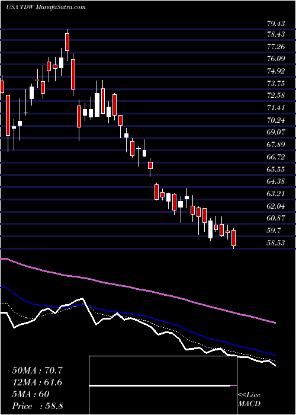This screenshot has height=415, width=296.
Task: Click the tallest red candlestick at the chart peak
Action: pos(67,42)
